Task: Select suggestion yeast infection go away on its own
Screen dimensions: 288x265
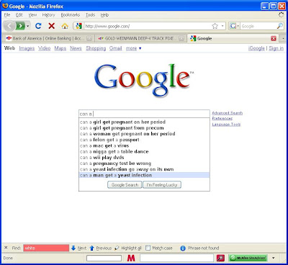Action: 144,169
